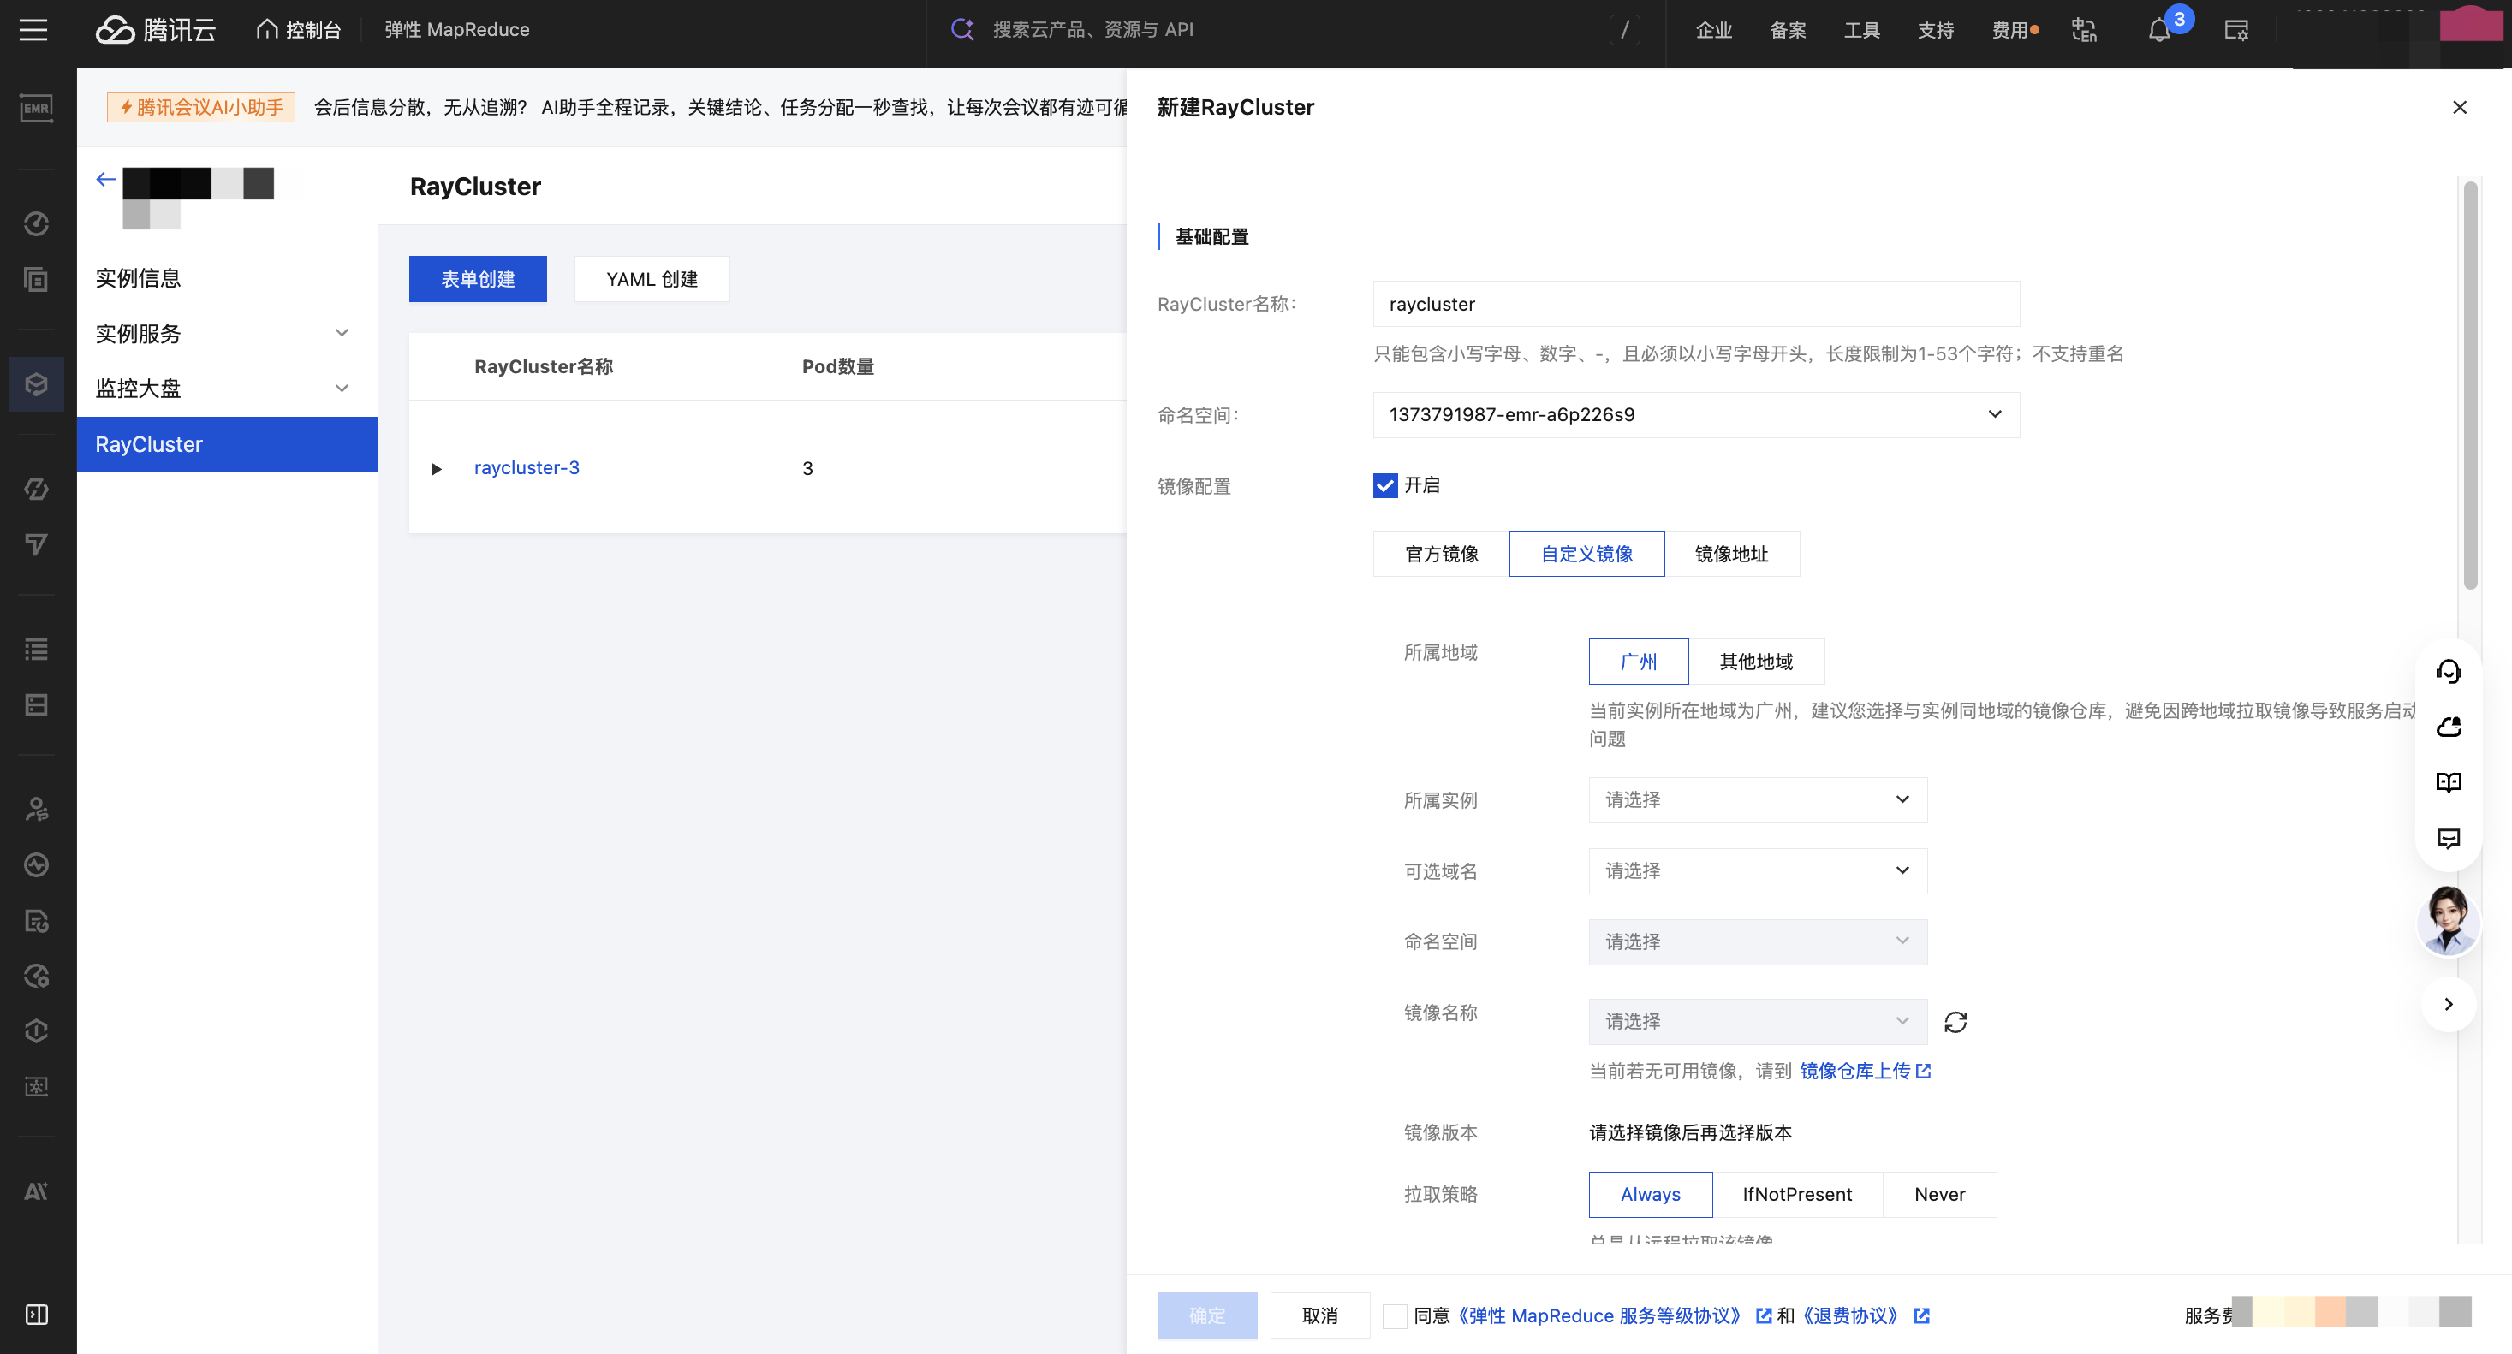The width and height of the screenshot is (2512, 1354).
Task: Refresh the image name list
Action: click(1955, 1022)
